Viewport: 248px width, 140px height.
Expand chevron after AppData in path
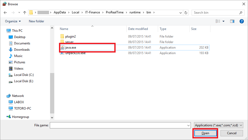[69, 13]
